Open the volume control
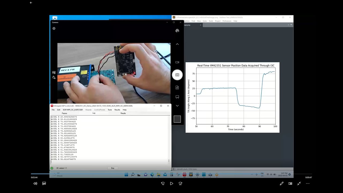Screen dimensions: 343x193 tap(35, 184)
